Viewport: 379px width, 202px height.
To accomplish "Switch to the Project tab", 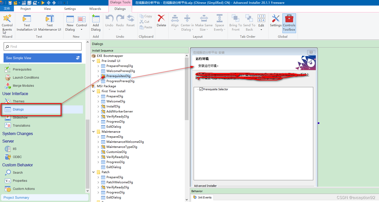I will click(x=26, y=9).
